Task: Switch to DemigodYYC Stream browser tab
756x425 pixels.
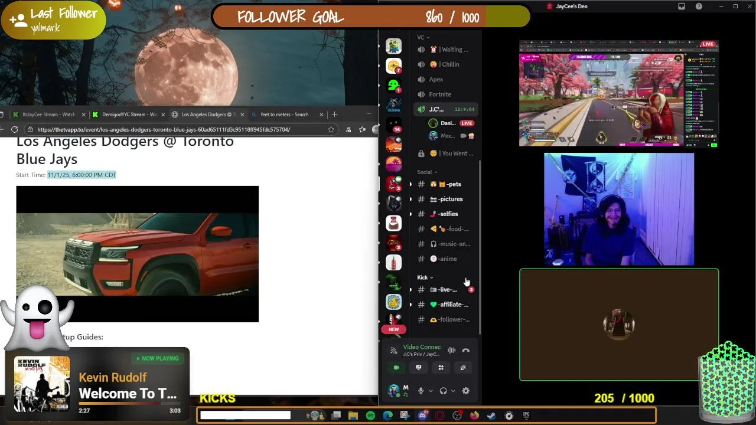Action: [129, 115]
